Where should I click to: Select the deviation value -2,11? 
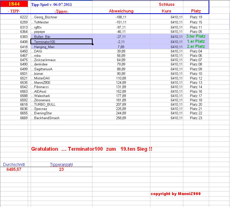pos(121,42)
